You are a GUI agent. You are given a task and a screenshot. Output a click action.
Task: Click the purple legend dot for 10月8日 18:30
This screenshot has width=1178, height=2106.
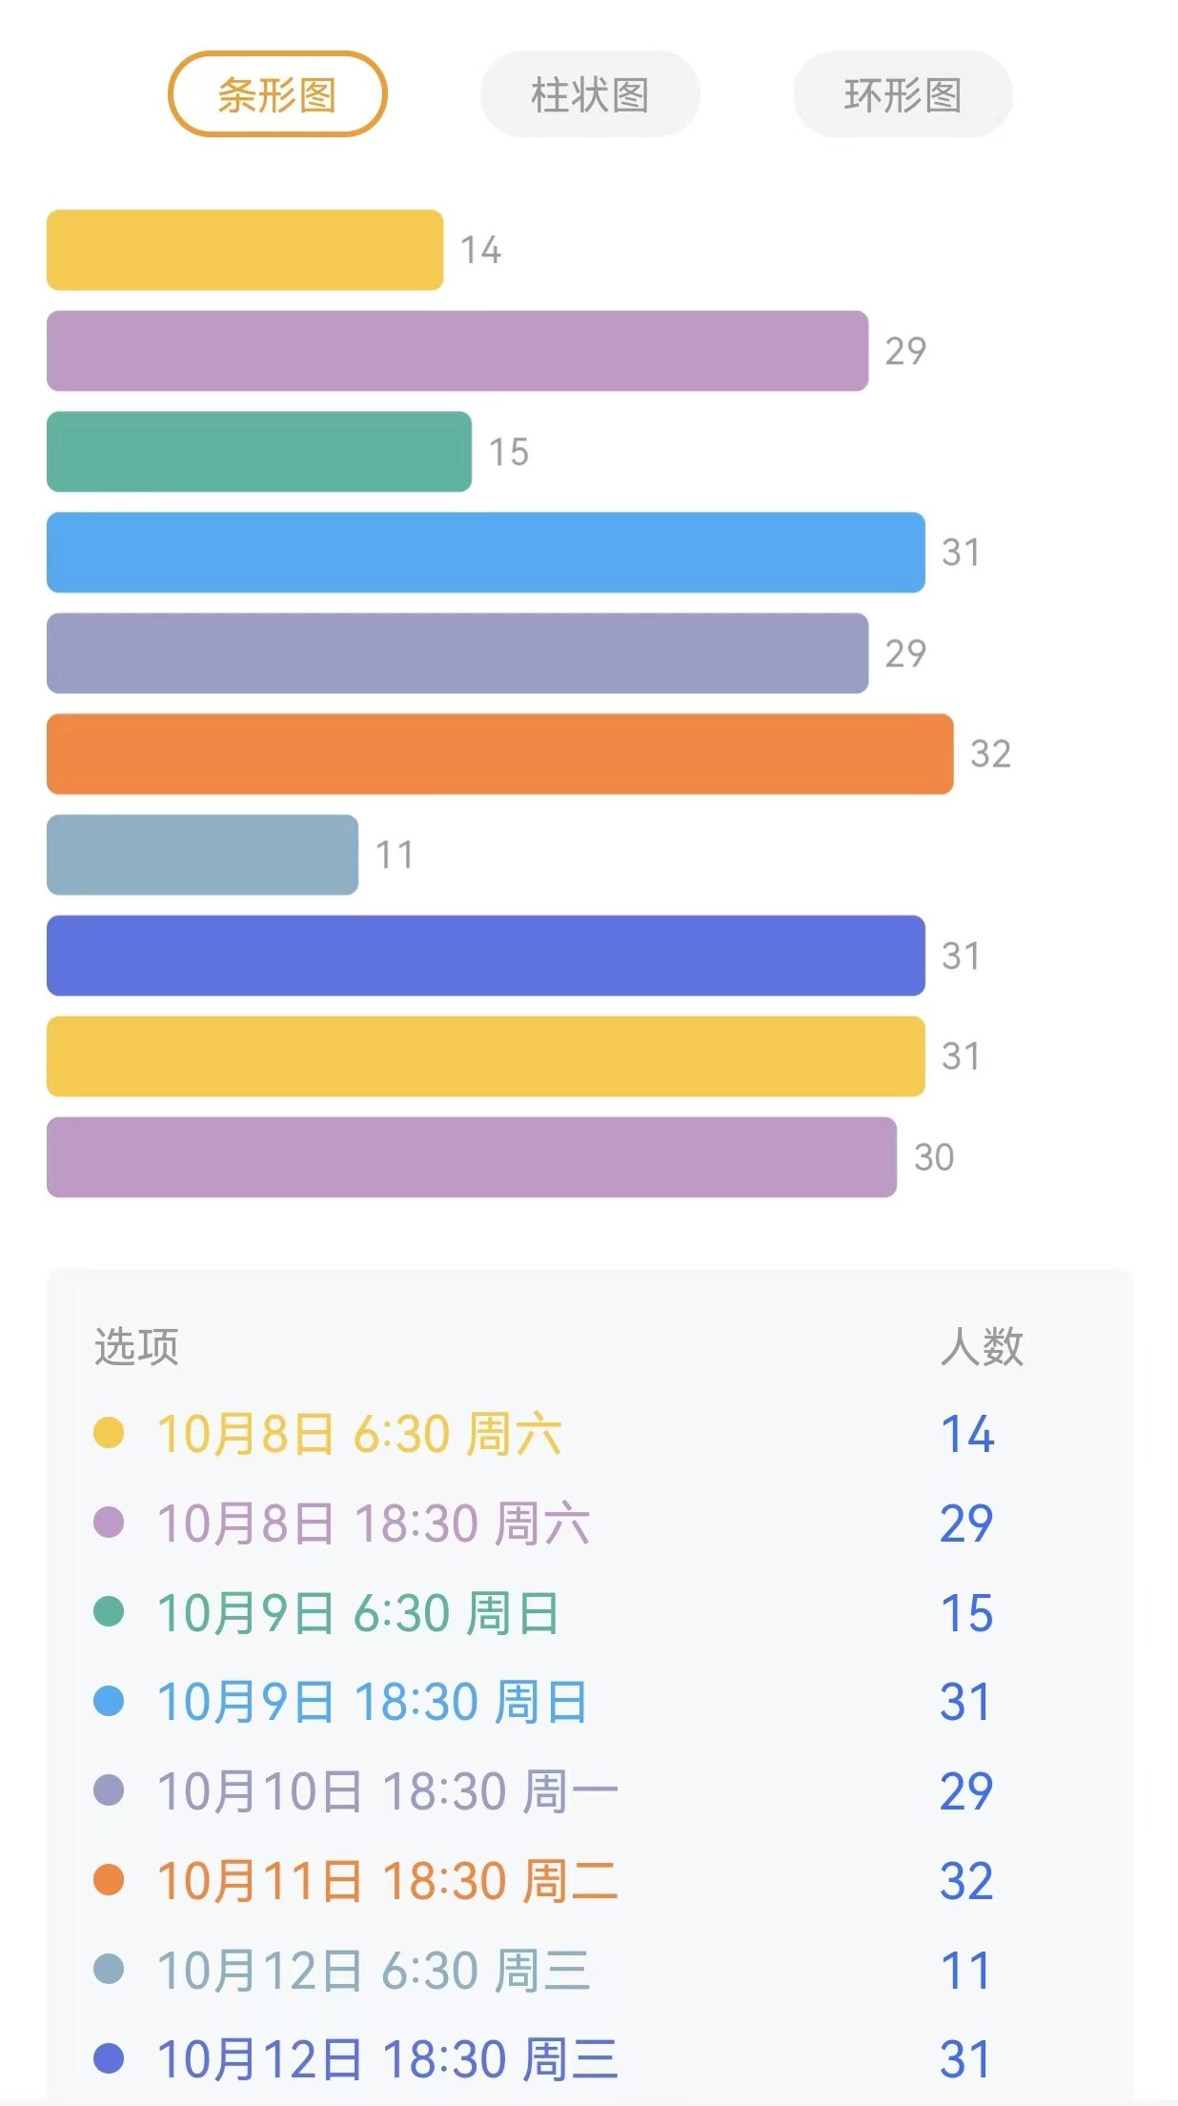[x=109, y=1523]
